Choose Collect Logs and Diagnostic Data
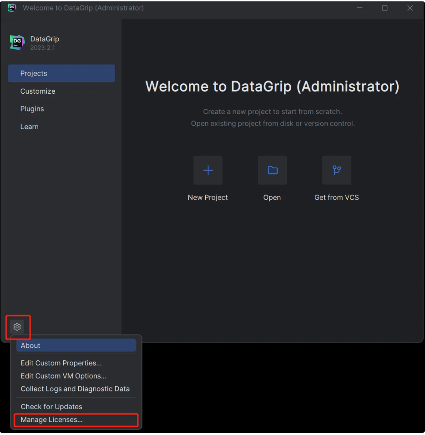 point(76,389)
